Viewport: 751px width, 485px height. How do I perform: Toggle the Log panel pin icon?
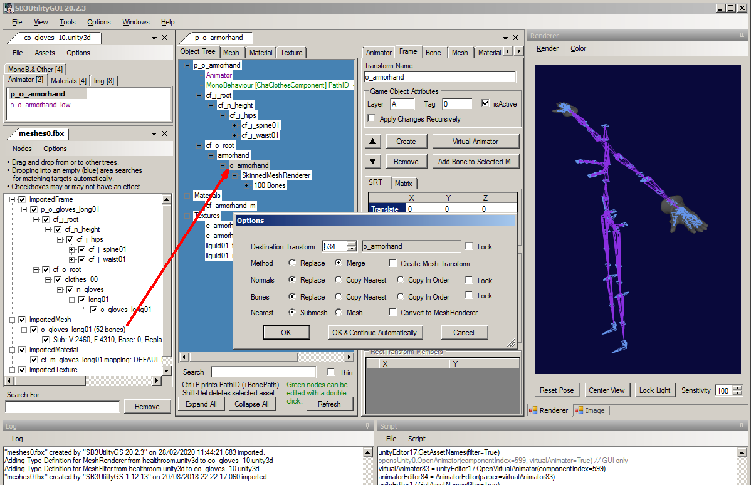click(367, 426)
